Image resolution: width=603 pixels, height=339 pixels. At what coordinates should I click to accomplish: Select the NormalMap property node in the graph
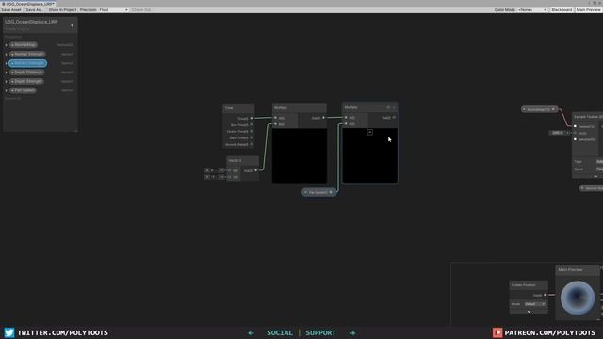tap(539, 109)
